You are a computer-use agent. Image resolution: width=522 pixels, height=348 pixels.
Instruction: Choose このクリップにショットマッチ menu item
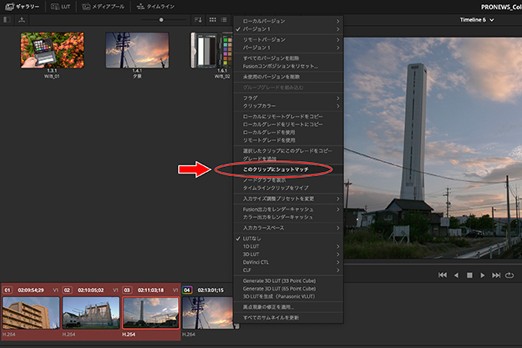(275, 169)
